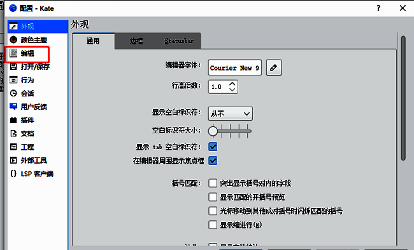
Task: Decrease 行高倍数 with down arrow
Action: point(232,89)
